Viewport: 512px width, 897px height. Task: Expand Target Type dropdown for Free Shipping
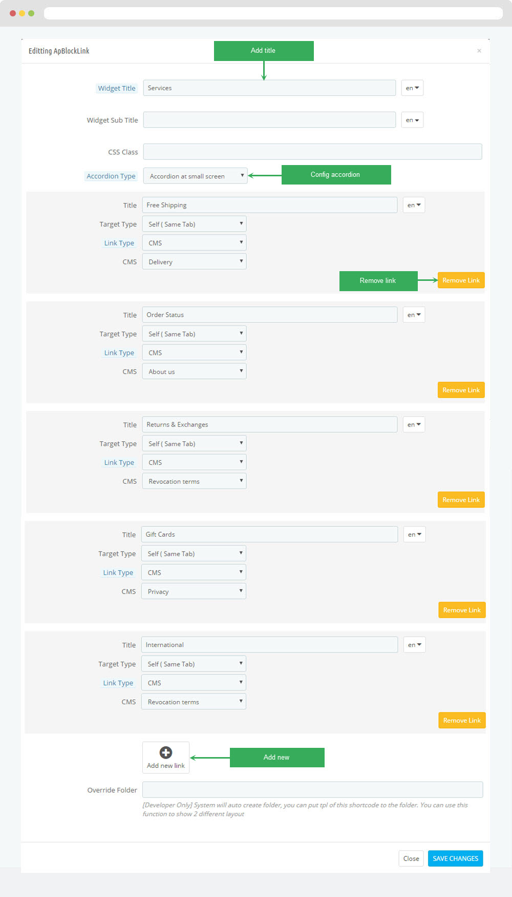(194, 224)
